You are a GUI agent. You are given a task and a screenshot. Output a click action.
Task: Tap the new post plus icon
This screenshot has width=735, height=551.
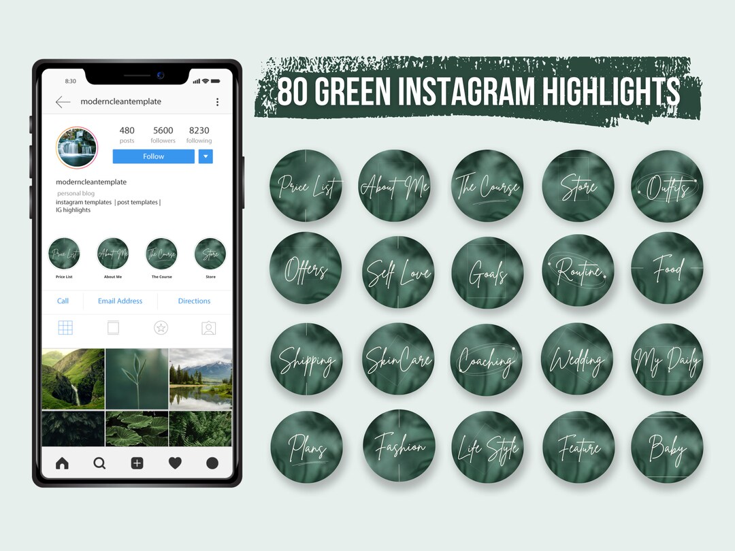pos(137,463)
